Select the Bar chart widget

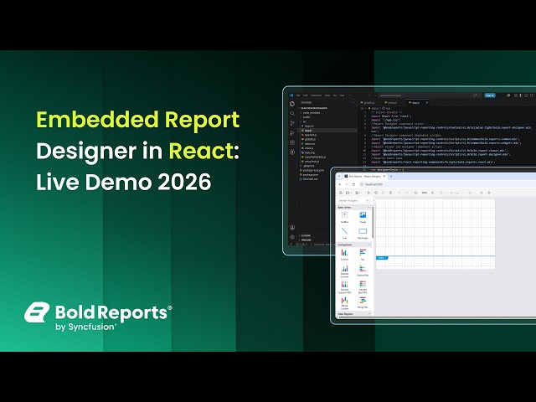tap(363, 255)
